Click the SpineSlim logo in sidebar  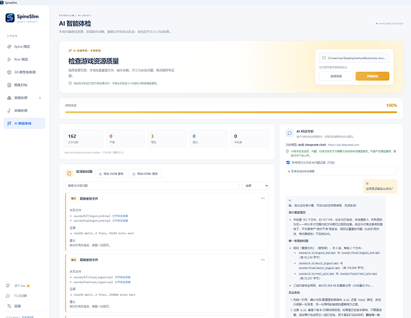10,18
